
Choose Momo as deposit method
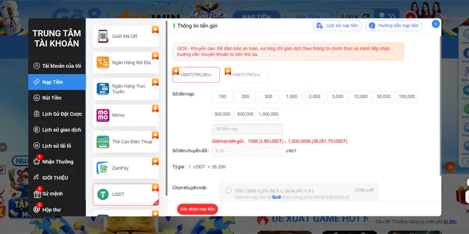click(x=125, y=115)
